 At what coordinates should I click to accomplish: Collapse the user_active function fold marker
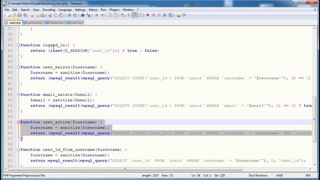point(18,122)
